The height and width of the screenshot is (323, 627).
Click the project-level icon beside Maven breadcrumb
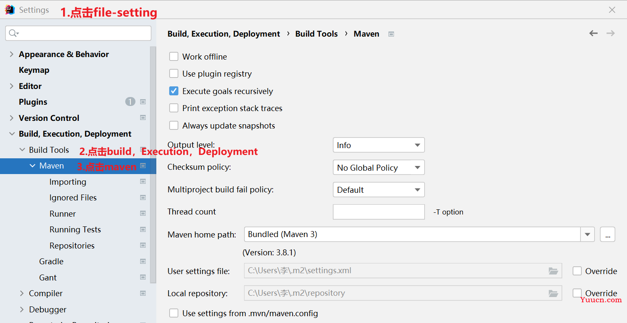[391, 34]
